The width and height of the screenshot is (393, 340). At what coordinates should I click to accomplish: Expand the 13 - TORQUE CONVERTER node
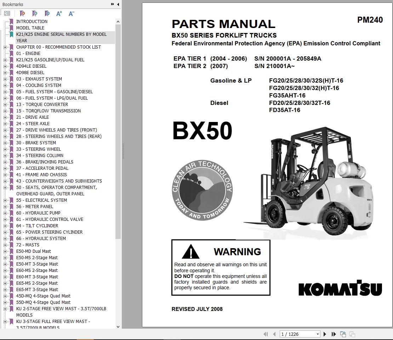point(5,105)
